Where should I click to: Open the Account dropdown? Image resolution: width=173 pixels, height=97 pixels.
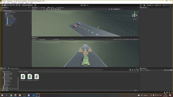click(150, 5)
